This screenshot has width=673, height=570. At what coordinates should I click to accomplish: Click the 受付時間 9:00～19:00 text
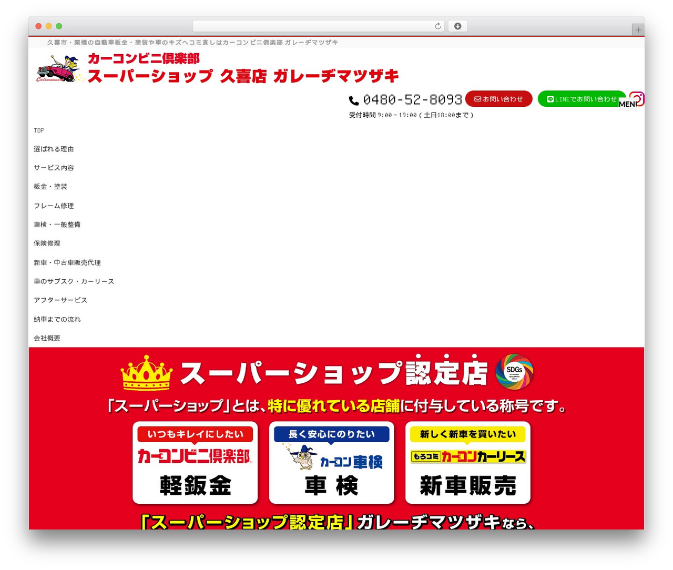[x=411, y=115]
